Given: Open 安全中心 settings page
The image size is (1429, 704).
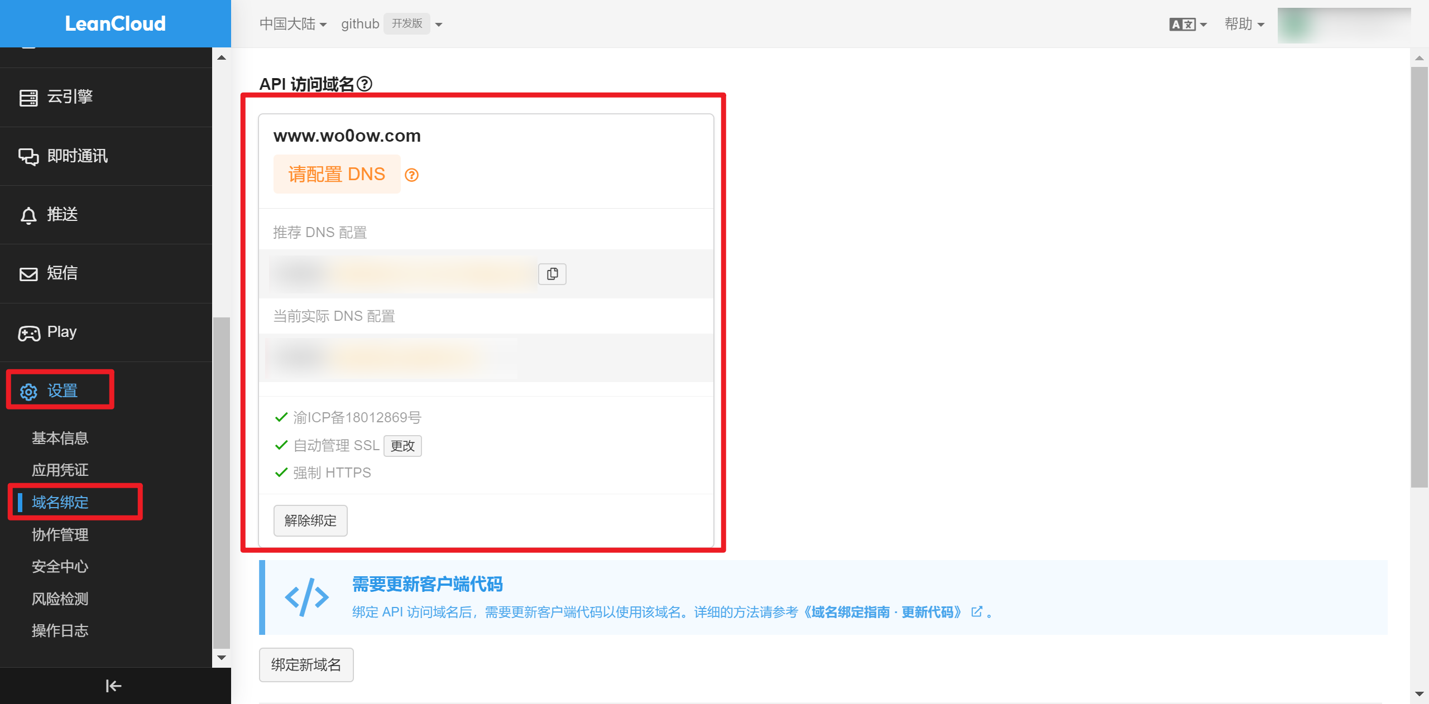Looking at the screenshot, I should pyautogui.click(x=60, y=566).
